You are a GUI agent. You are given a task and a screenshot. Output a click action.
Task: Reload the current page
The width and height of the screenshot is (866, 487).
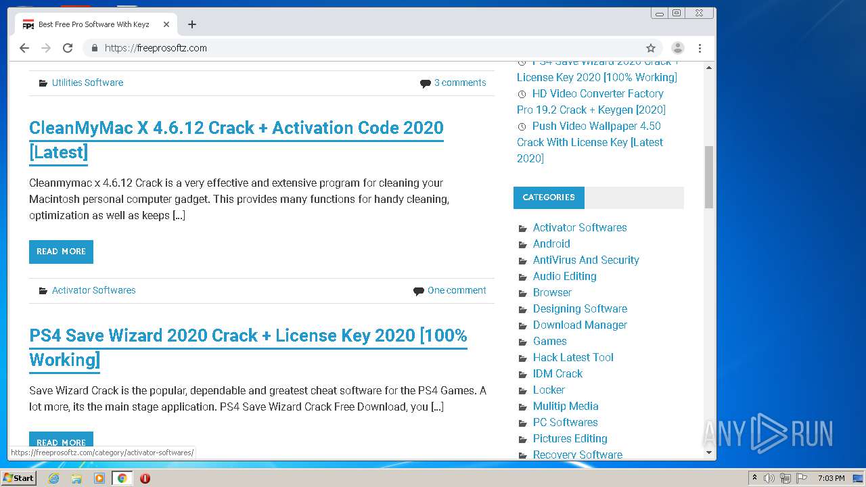[68, 48]
